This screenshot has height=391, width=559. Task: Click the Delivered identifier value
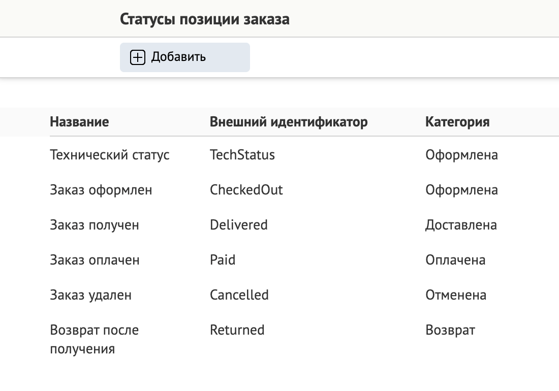click(x=239, y=225)
